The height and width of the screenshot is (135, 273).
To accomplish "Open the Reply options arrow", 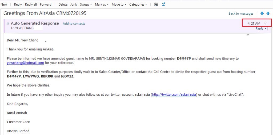I will (266, 29).
